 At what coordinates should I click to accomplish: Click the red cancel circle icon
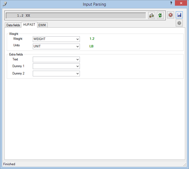click(x=170, y=15)
